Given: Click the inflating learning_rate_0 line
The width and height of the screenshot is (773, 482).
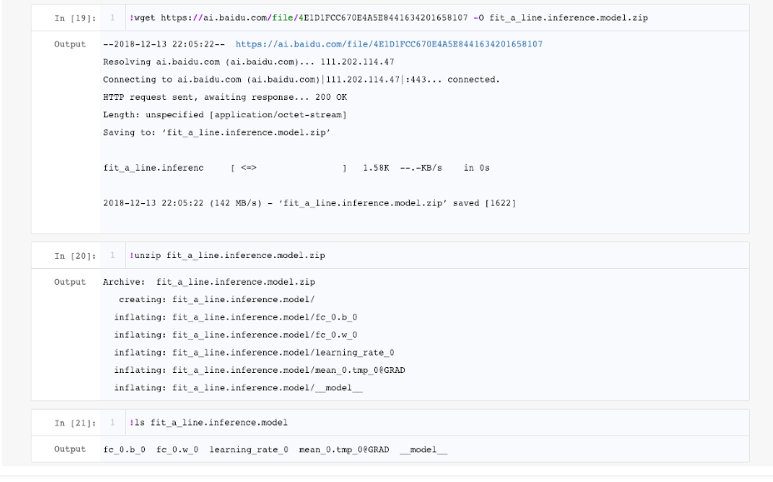Looking at the screenshot, I should tap(254, 353).
